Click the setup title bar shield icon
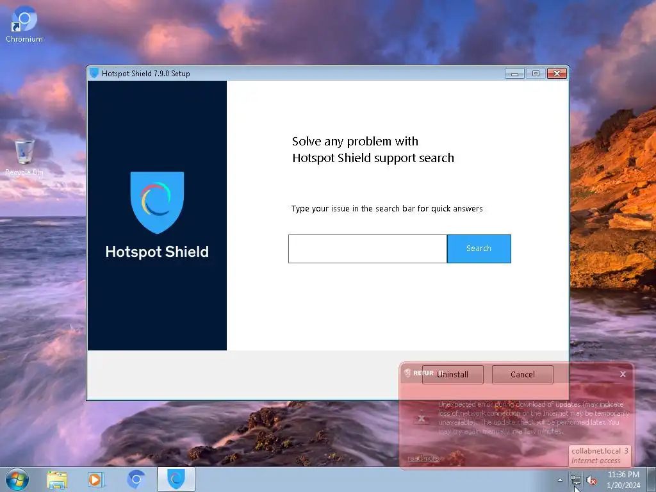The width and height of the screenshot is (656, 492). [x=94, y=73]
